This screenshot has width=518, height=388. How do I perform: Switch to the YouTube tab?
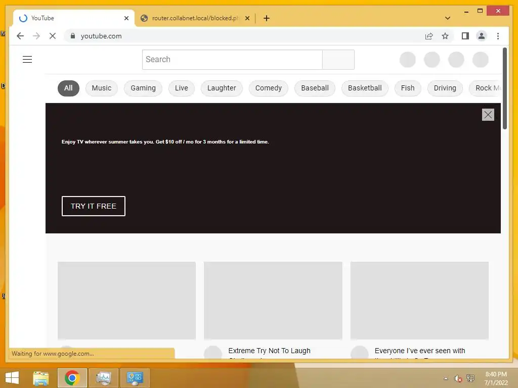point(73,18)
